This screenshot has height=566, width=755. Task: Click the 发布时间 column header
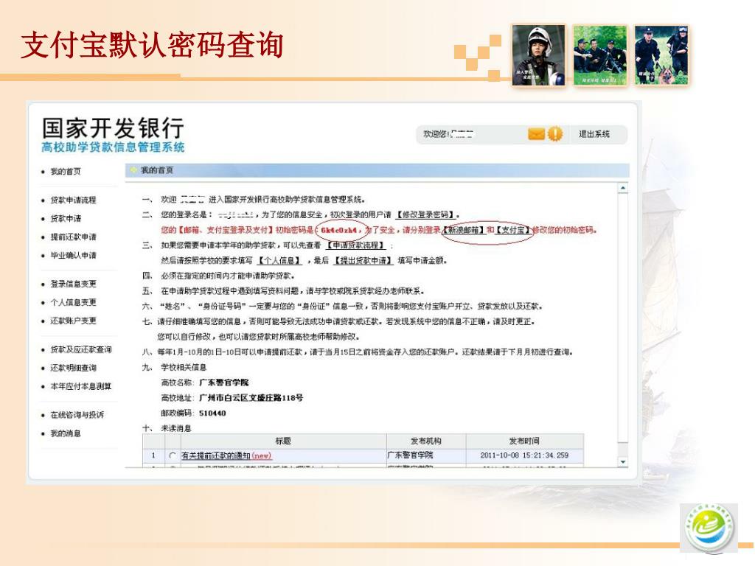click(524, 441)
